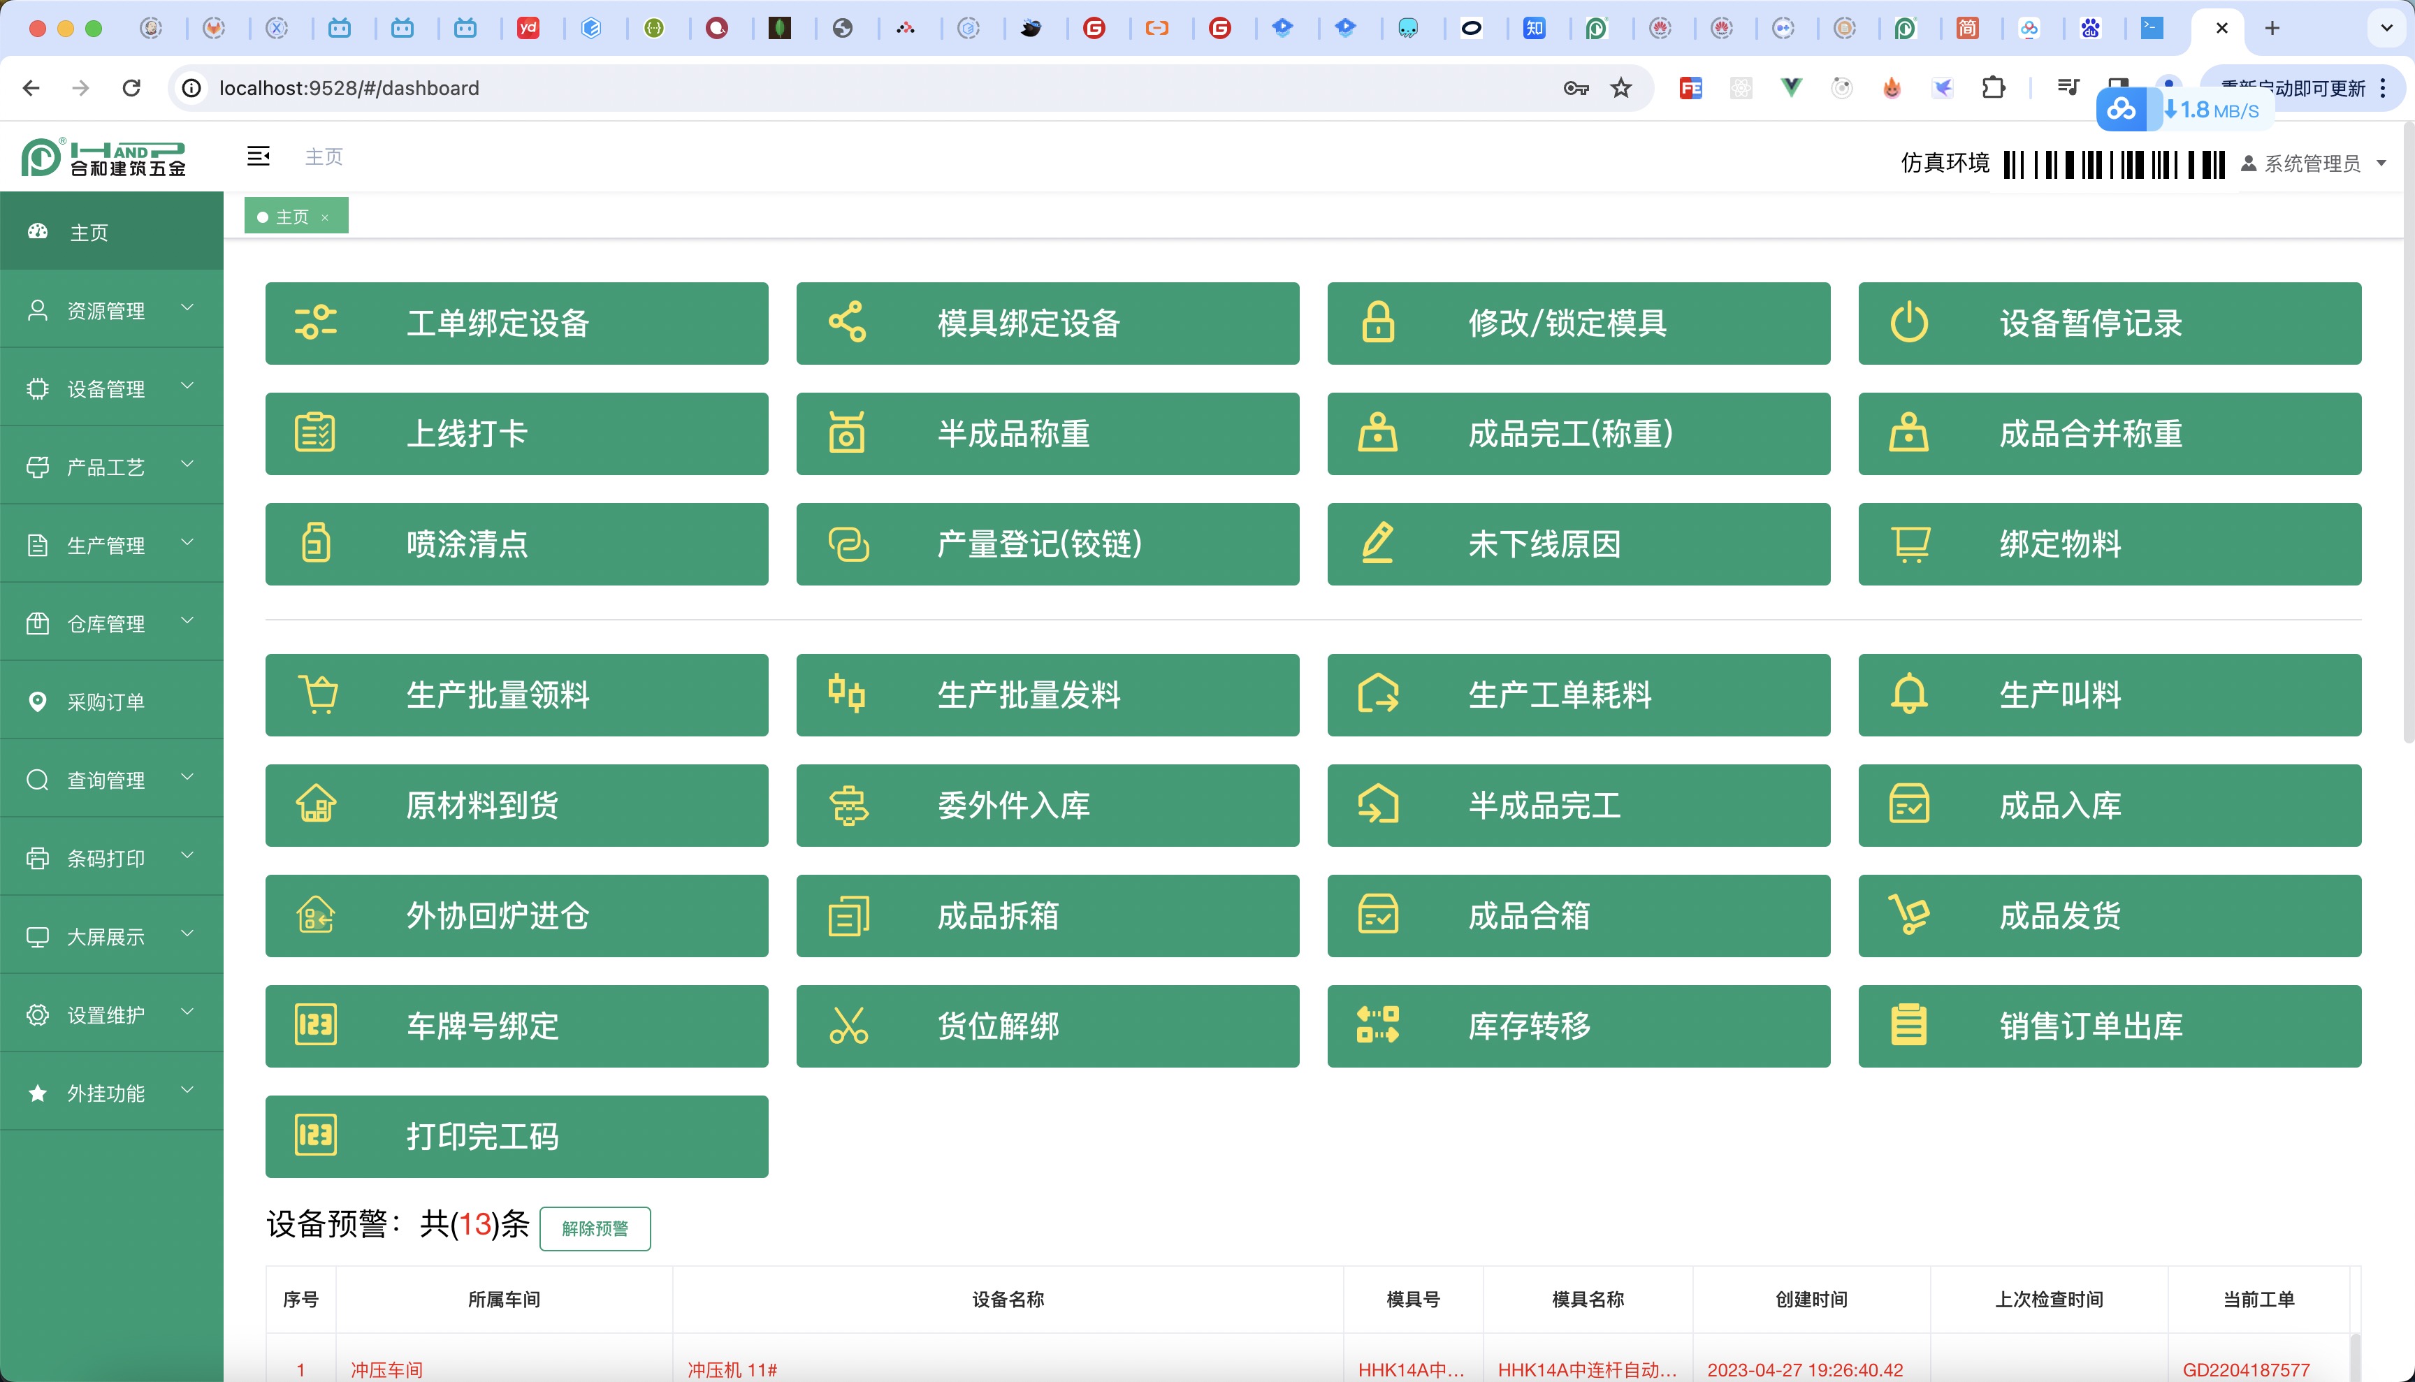
Task: Expand 生产管理 sidebar menu
Action: 111,544
